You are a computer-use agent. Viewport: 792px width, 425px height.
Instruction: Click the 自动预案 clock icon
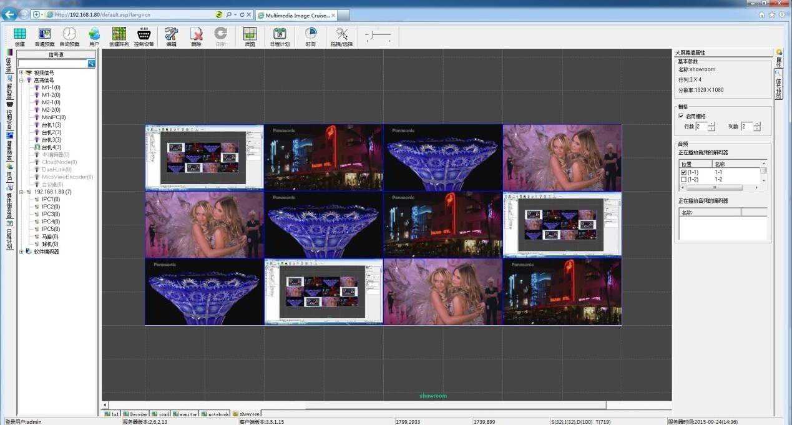(69, 34)
